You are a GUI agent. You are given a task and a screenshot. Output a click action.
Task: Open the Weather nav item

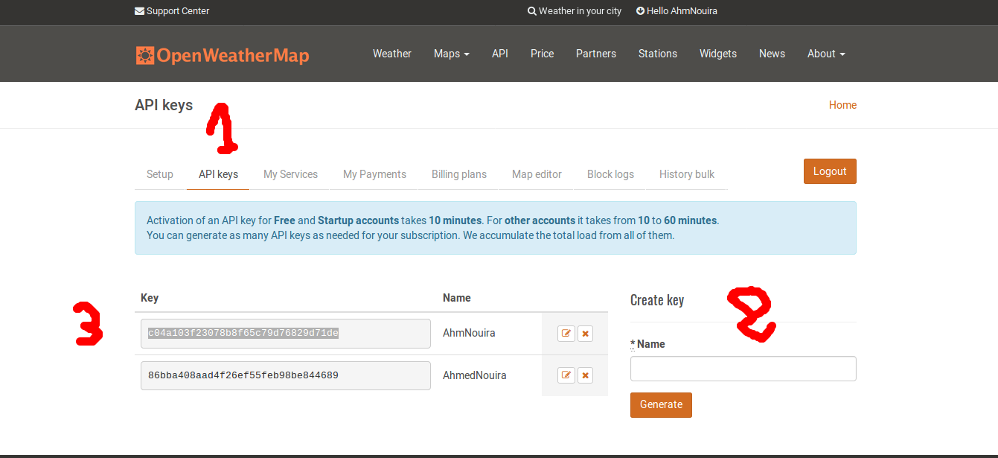[392, 54]
